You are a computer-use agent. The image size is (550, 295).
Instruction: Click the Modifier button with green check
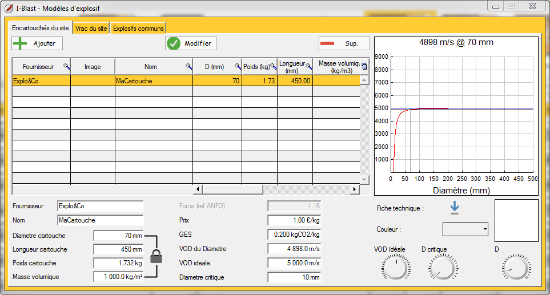click(x=190, y=43)
